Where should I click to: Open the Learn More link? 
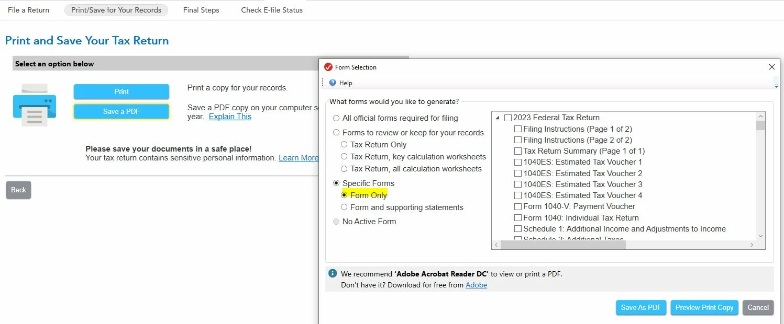click(x=299, y=158)
